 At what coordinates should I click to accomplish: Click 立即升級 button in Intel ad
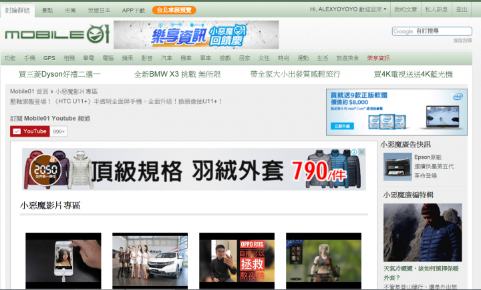342,126
